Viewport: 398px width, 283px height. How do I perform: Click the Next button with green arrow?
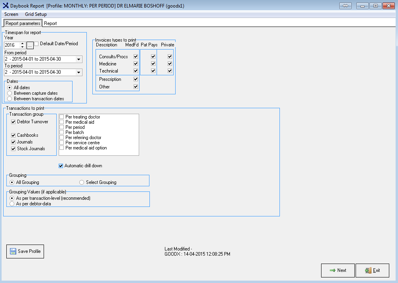coord(338,270)
